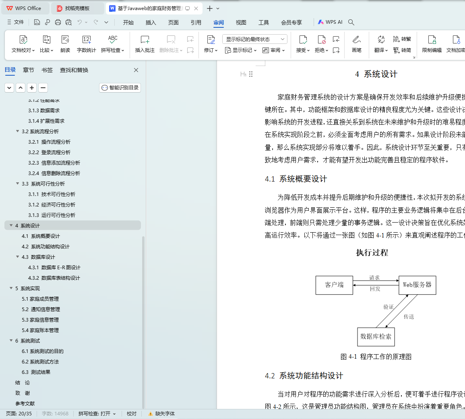Switch to the 引用 ribbon tab
The height and width of the screenshot is (419, 465).
coord(196,23)
